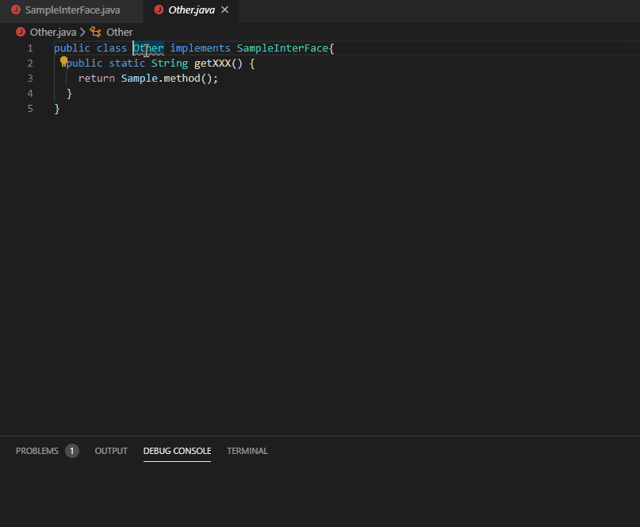Click the 'return' keyword on line 3
640x527 pixels.
tap(96, 79)
